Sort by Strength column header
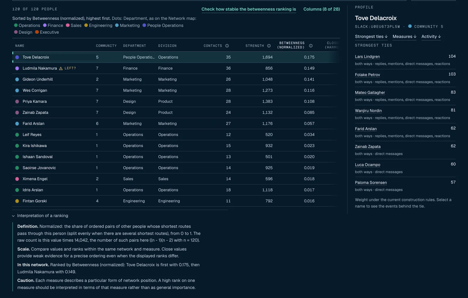Screen dimensions: 468x298 (x=254, y=46)
